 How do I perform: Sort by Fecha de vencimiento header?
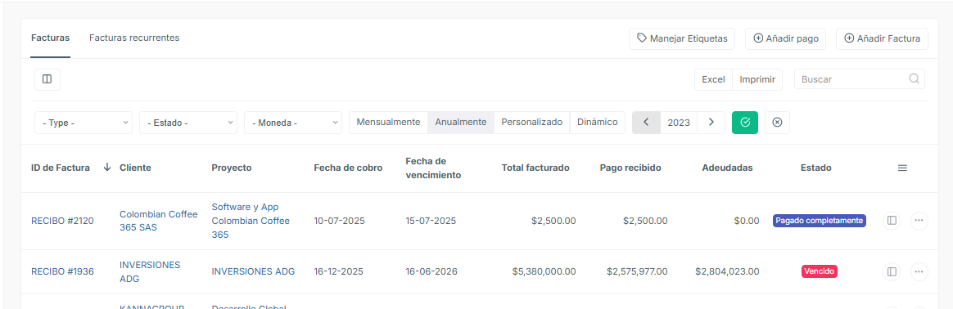click(x=433, y=168)
